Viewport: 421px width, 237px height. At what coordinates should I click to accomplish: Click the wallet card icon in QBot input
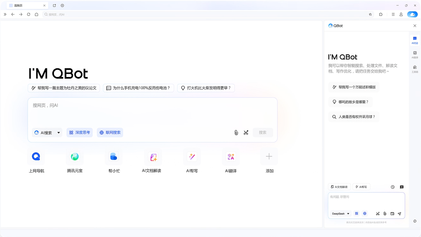[392, 214]
